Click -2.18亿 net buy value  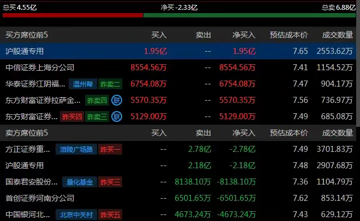click(x=242, y=165)
